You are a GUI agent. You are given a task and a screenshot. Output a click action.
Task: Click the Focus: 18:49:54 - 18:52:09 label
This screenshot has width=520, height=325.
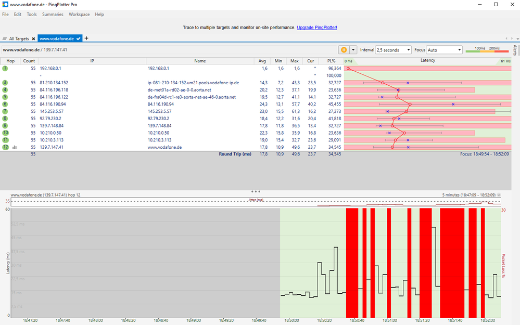(485, 154)
